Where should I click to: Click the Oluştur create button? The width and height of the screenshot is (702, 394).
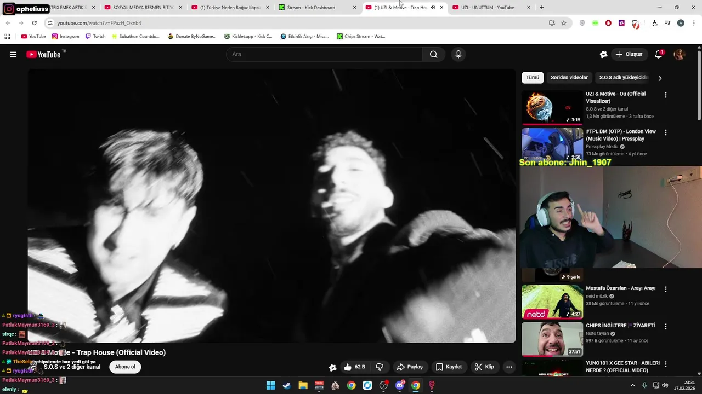[x=629, y=54]
